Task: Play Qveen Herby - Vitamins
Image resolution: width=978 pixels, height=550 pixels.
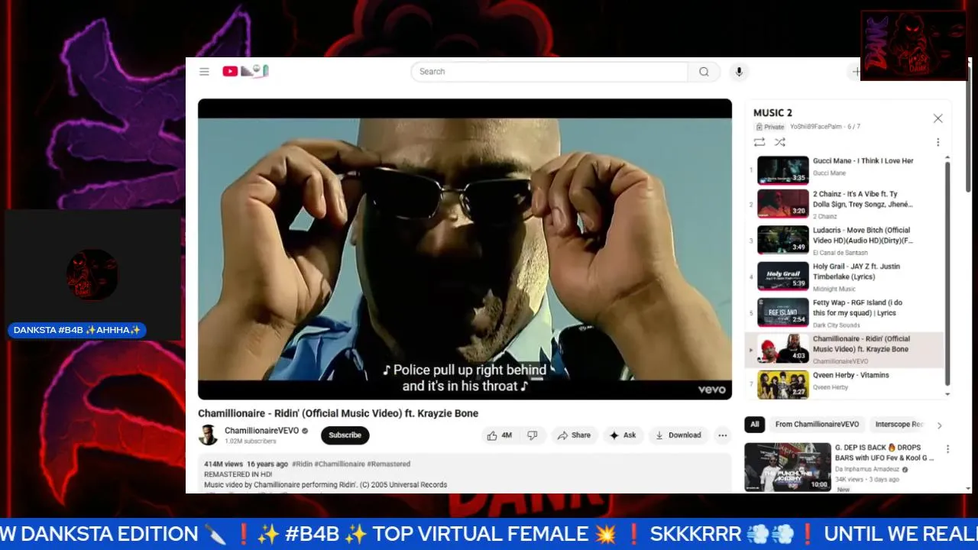Action: coord(844,384)
